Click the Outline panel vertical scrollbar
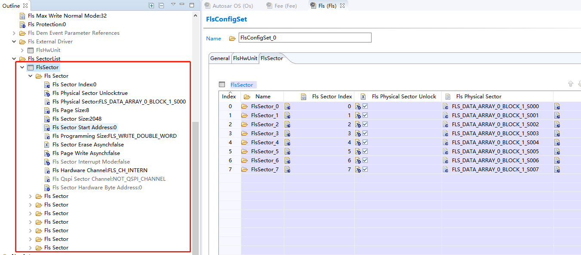Viewport: 581px width, 255px height. click(196, 188)
